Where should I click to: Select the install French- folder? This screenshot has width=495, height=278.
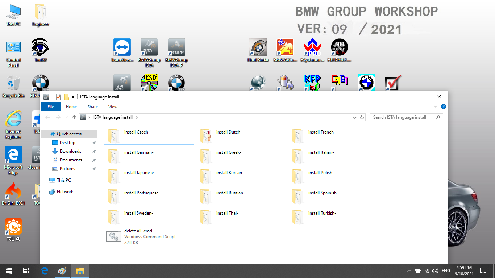coord(332,135)
